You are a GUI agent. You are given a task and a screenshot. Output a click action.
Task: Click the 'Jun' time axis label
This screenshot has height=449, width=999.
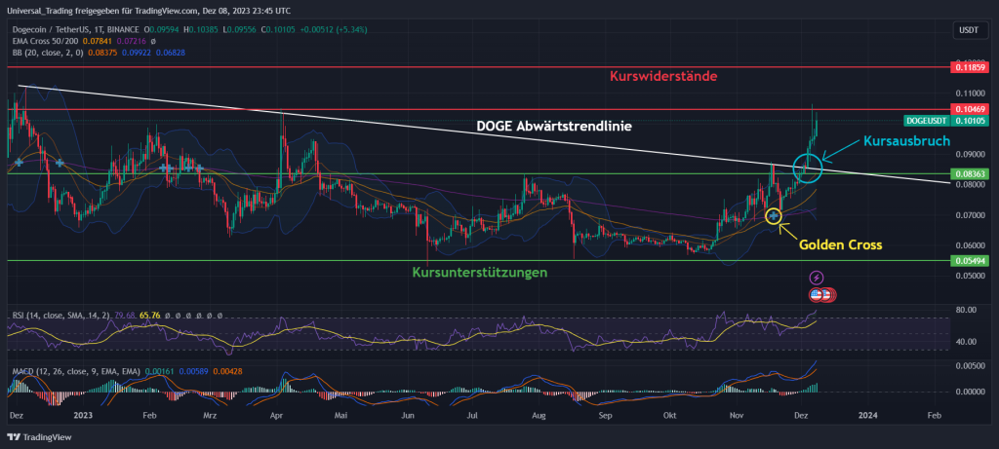[408, 415]
